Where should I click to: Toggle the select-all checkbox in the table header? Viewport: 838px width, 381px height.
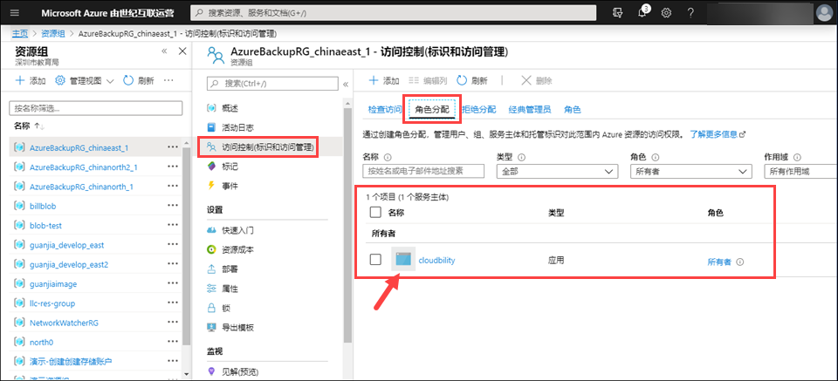[375, 213]
